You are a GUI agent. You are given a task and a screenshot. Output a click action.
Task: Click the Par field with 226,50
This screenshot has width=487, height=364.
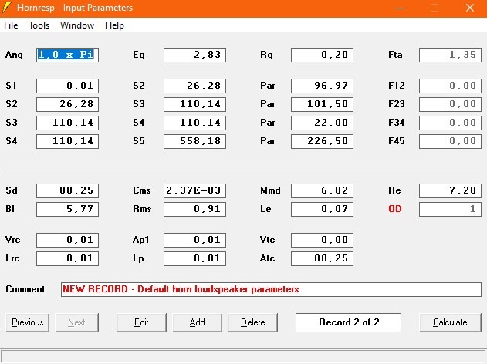[322, 141]
